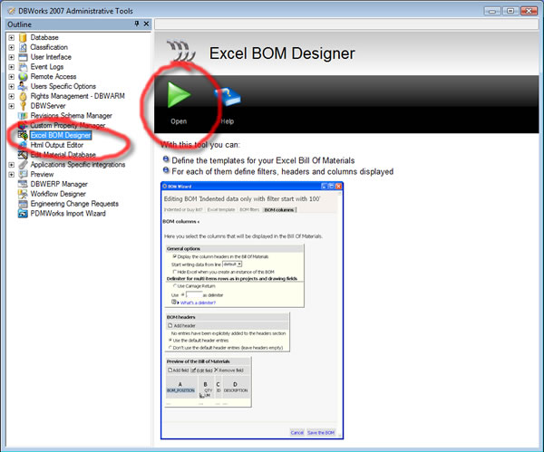Image resolution: width=544 pixels, height=452 pixels.
Task: Click the DBWorks logo beside title
Action: [180, 52]
